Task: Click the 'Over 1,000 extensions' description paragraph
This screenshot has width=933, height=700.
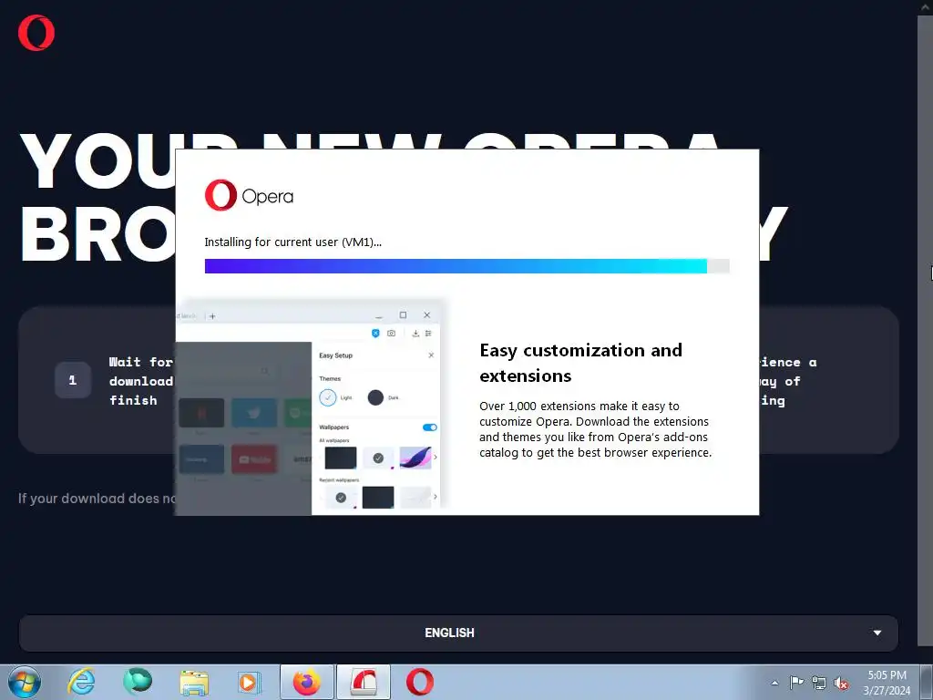Action: (595, 429)
